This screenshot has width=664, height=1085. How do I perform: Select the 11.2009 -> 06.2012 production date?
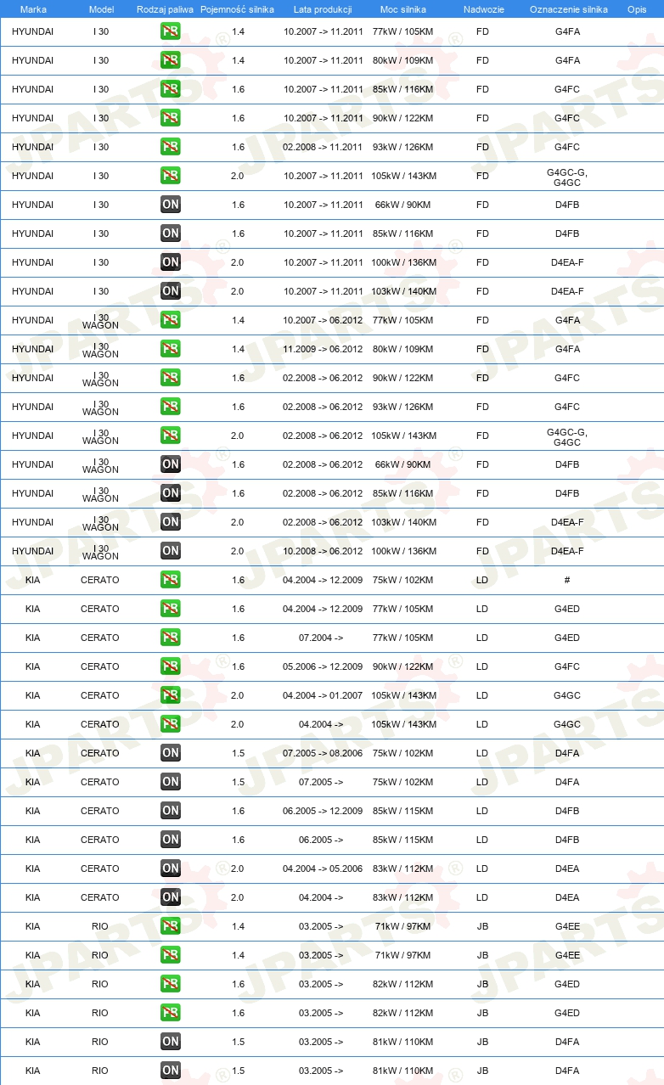point(323,349)
